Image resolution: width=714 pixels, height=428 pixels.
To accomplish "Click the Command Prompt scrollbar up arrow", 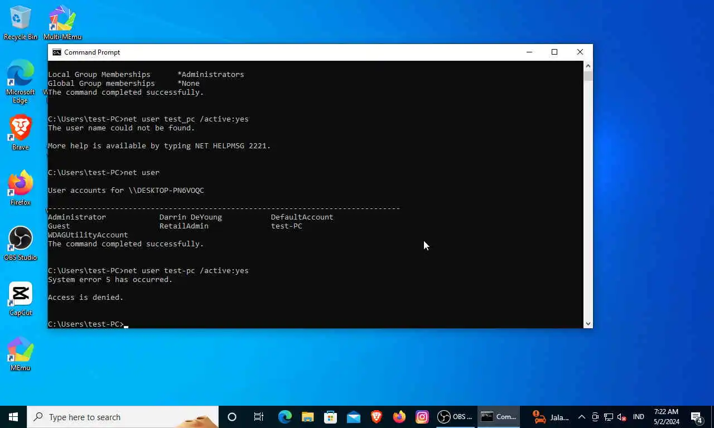I will tap(588, 65).
